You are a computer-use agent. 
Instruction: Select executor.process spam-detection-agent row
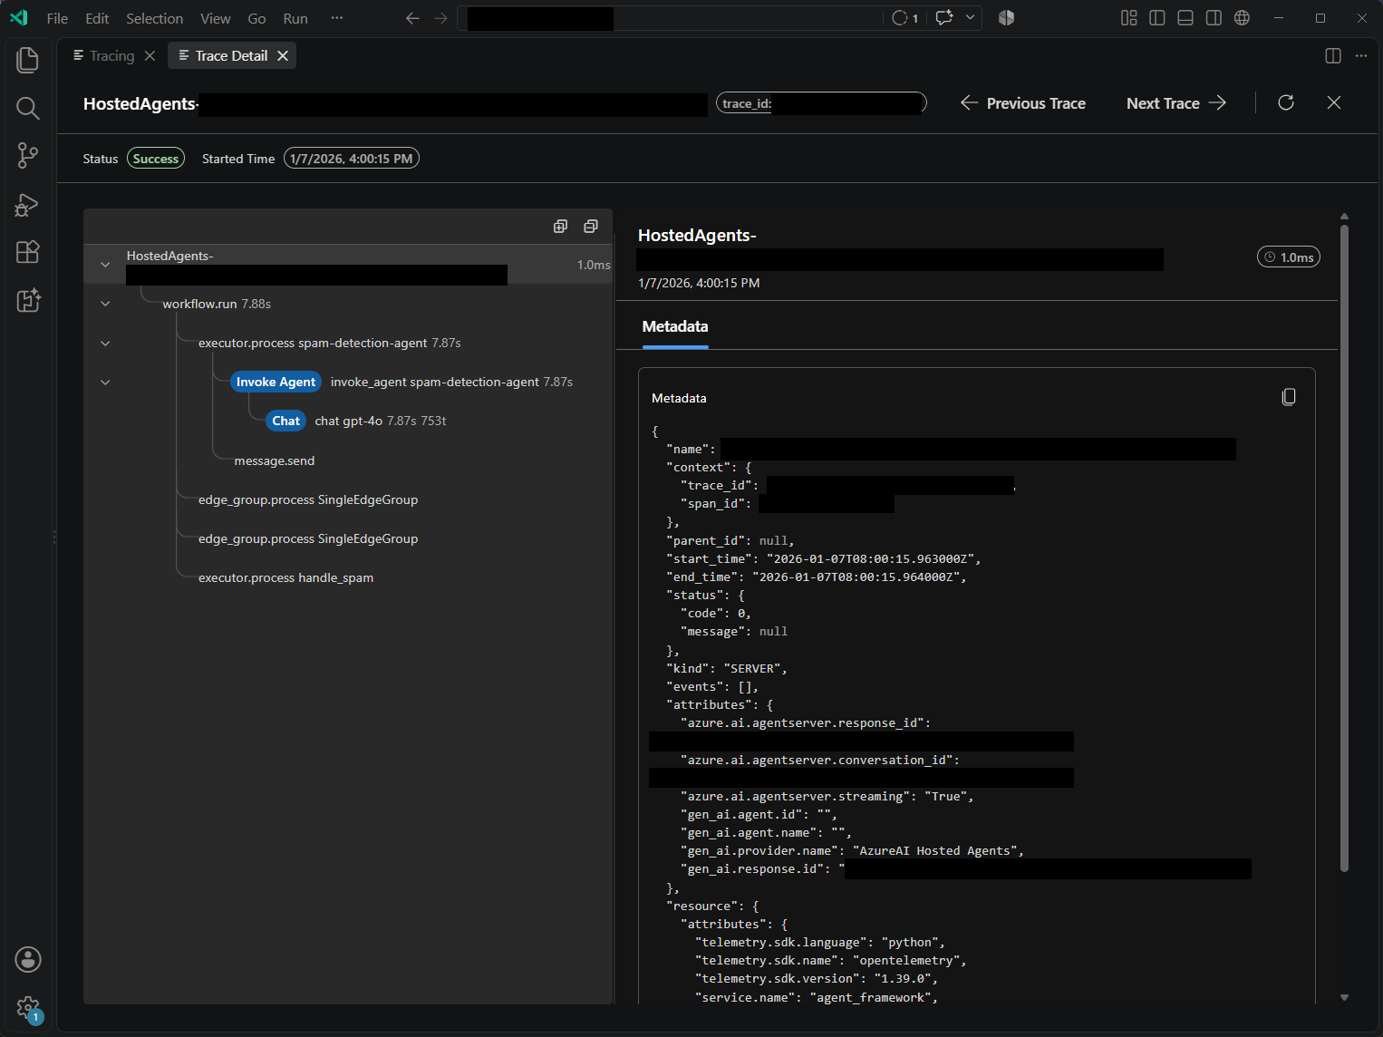pos(348,343)
